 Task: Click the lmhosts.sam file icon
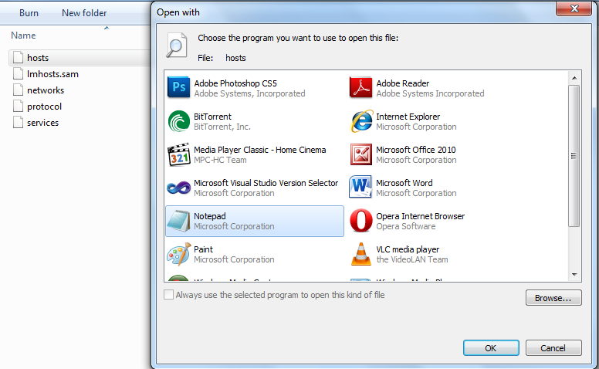18,74
